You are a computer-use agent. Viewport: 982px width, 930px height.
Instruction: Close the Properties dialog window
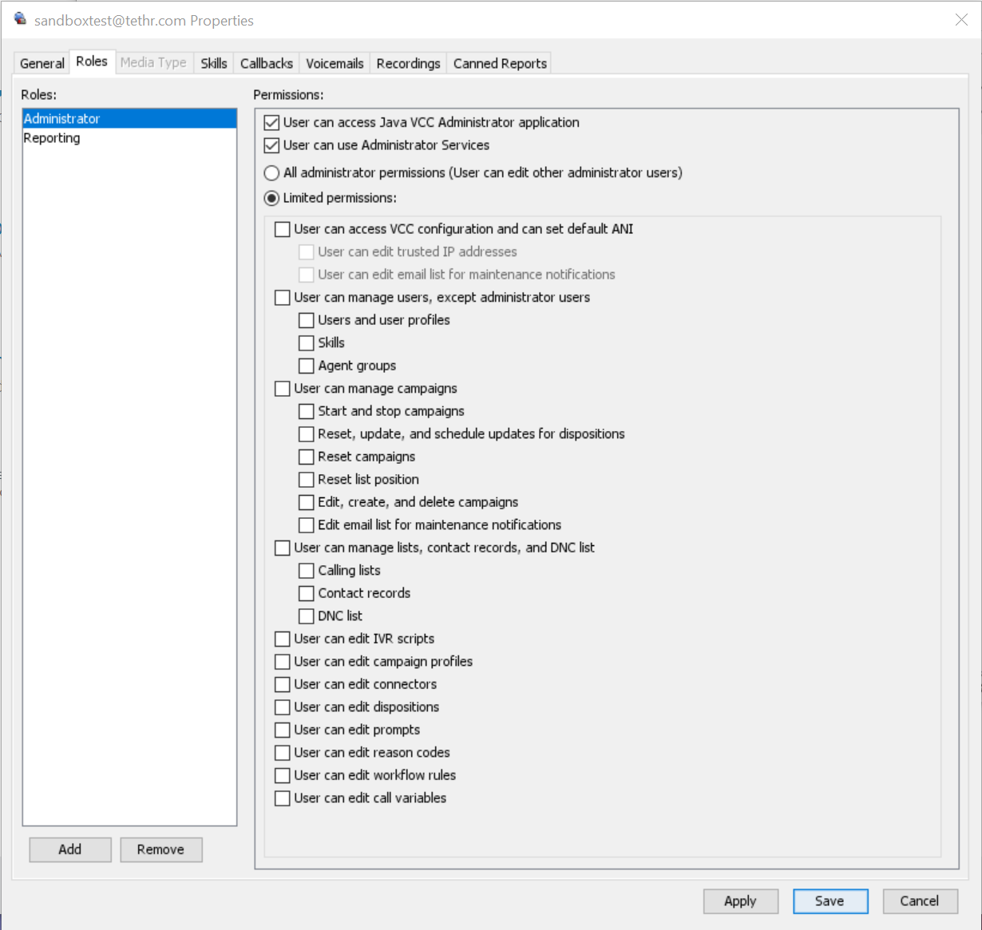(x=961, y=20)
